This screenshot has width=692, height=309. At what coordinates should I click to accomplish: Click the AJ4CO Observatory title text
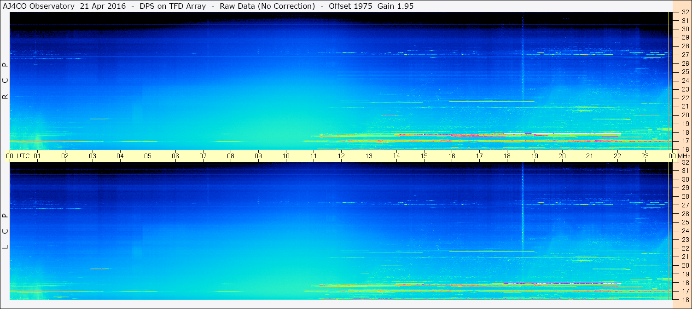(x=38, y=6)
